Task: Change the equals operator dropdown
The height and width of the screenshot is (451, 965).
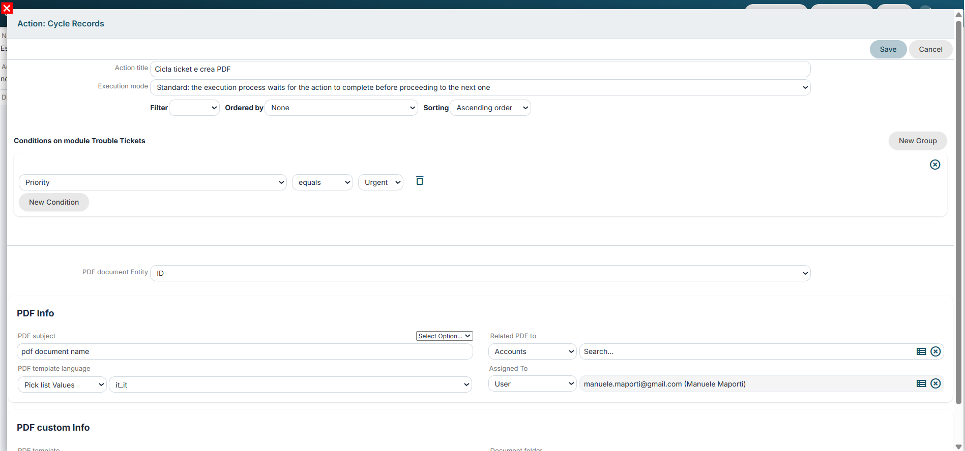Action: pos(323,182)
